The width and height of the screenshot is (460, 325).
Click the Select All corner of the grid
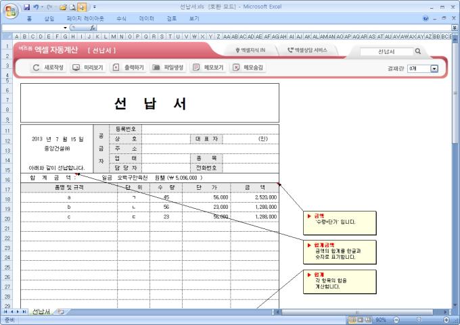coord(7,36)
